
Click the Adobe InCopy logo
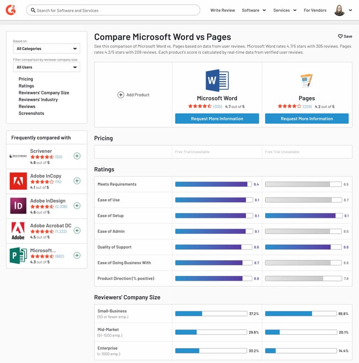point(18,181)
